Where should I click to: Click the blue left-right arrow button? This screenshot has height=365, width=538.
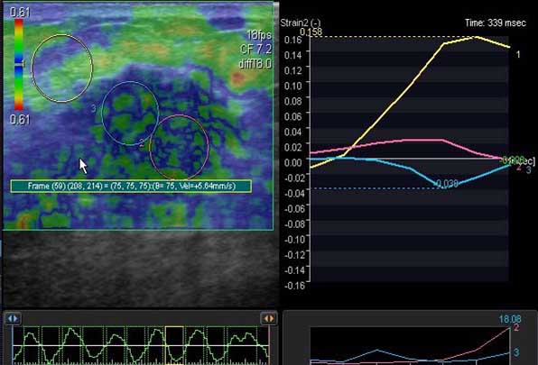click(x=13, y=319)
